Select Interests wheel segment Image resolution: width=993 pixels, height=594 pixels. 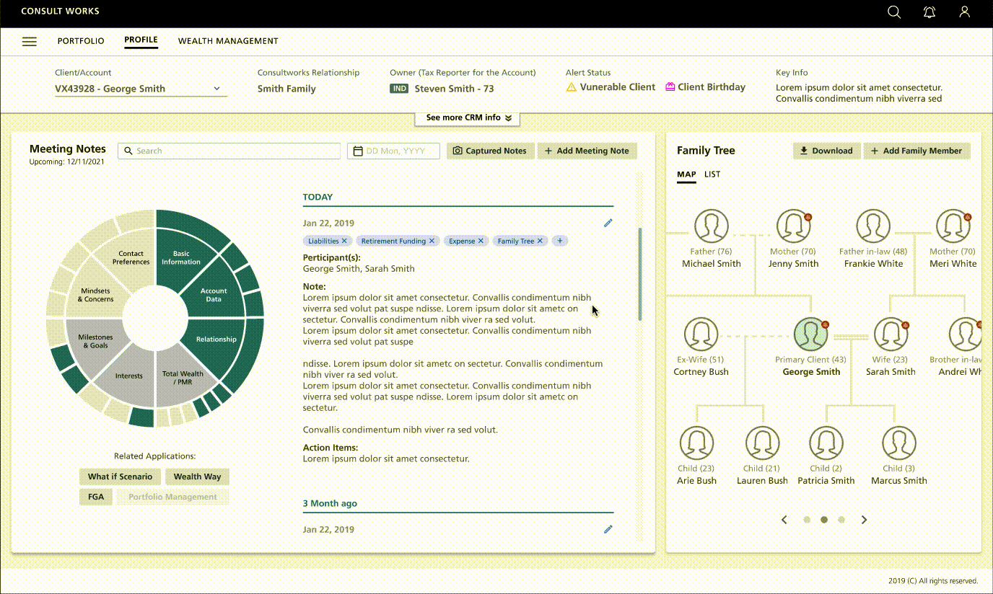(x=129, y=376)
